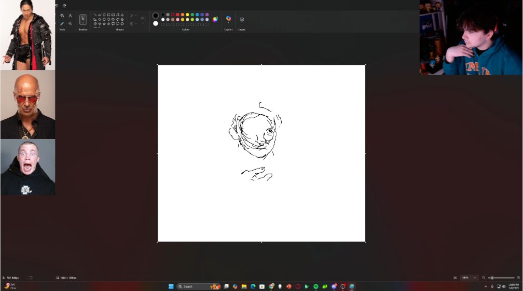Open Spotify from the taskbar
This screenshot has width=523, height=291.
pyautogui.click(x=316, y=286)
